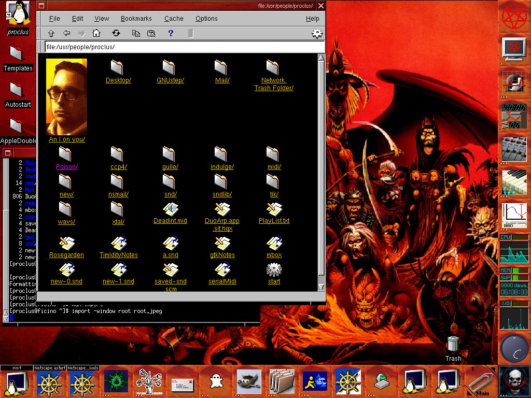Click the pentagram icon in right dock
Image resolution: width=531 pixels, height=398 pixels.
point(514,16)
